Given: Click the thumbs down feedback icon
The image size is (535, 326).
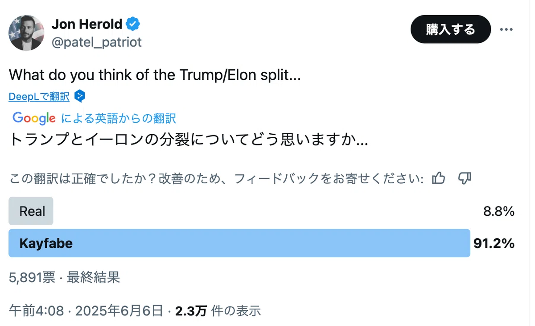Looking at the screenshot, I should click(x=465, y=179).
